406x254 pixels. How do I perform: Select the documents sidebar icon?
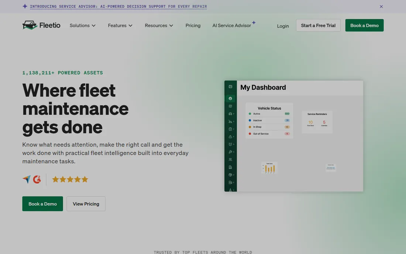pos(230,167)
